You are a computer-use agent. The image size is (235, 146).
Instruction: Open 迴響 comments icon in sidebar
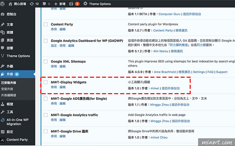(3, 48)
